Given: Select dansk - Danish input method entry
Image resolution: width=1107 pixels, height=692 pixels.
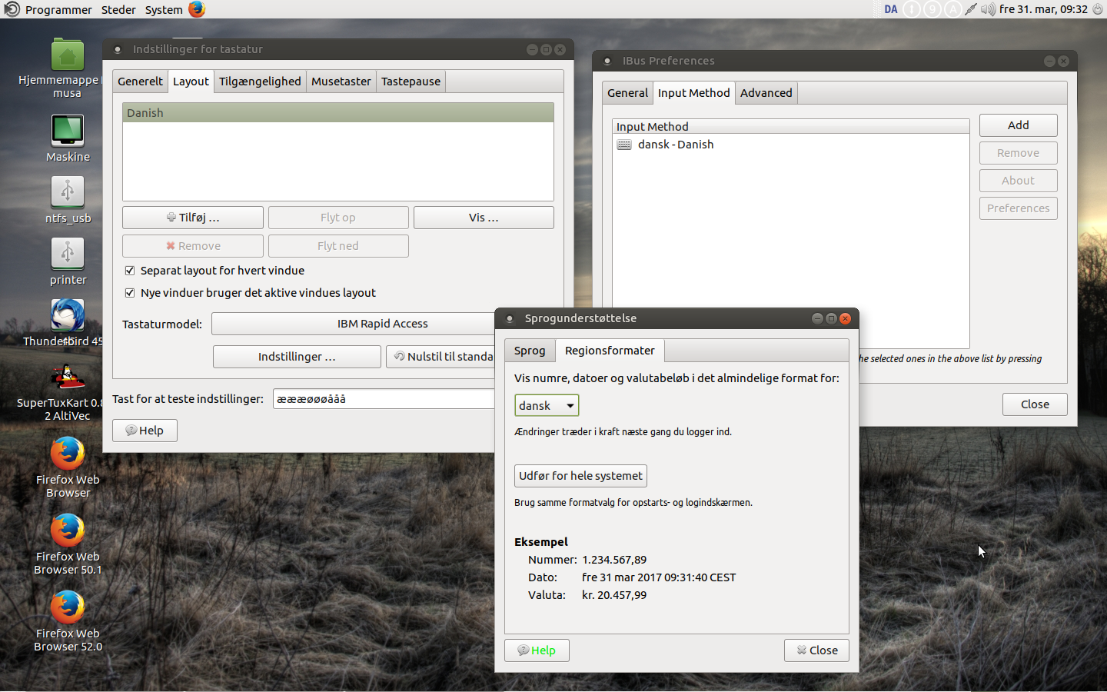Looking at the screenshot, I should click(x=675, y=145).
